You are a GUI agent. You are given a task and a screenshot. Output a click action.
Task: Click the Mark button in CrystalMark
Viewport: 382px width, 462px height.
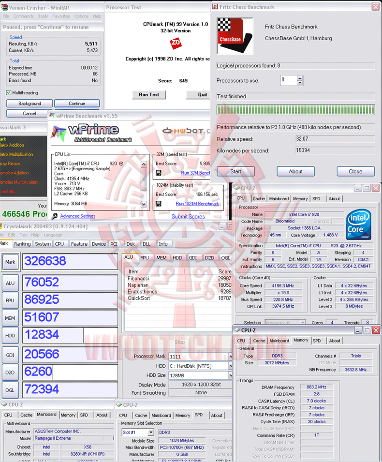[10, 262]
